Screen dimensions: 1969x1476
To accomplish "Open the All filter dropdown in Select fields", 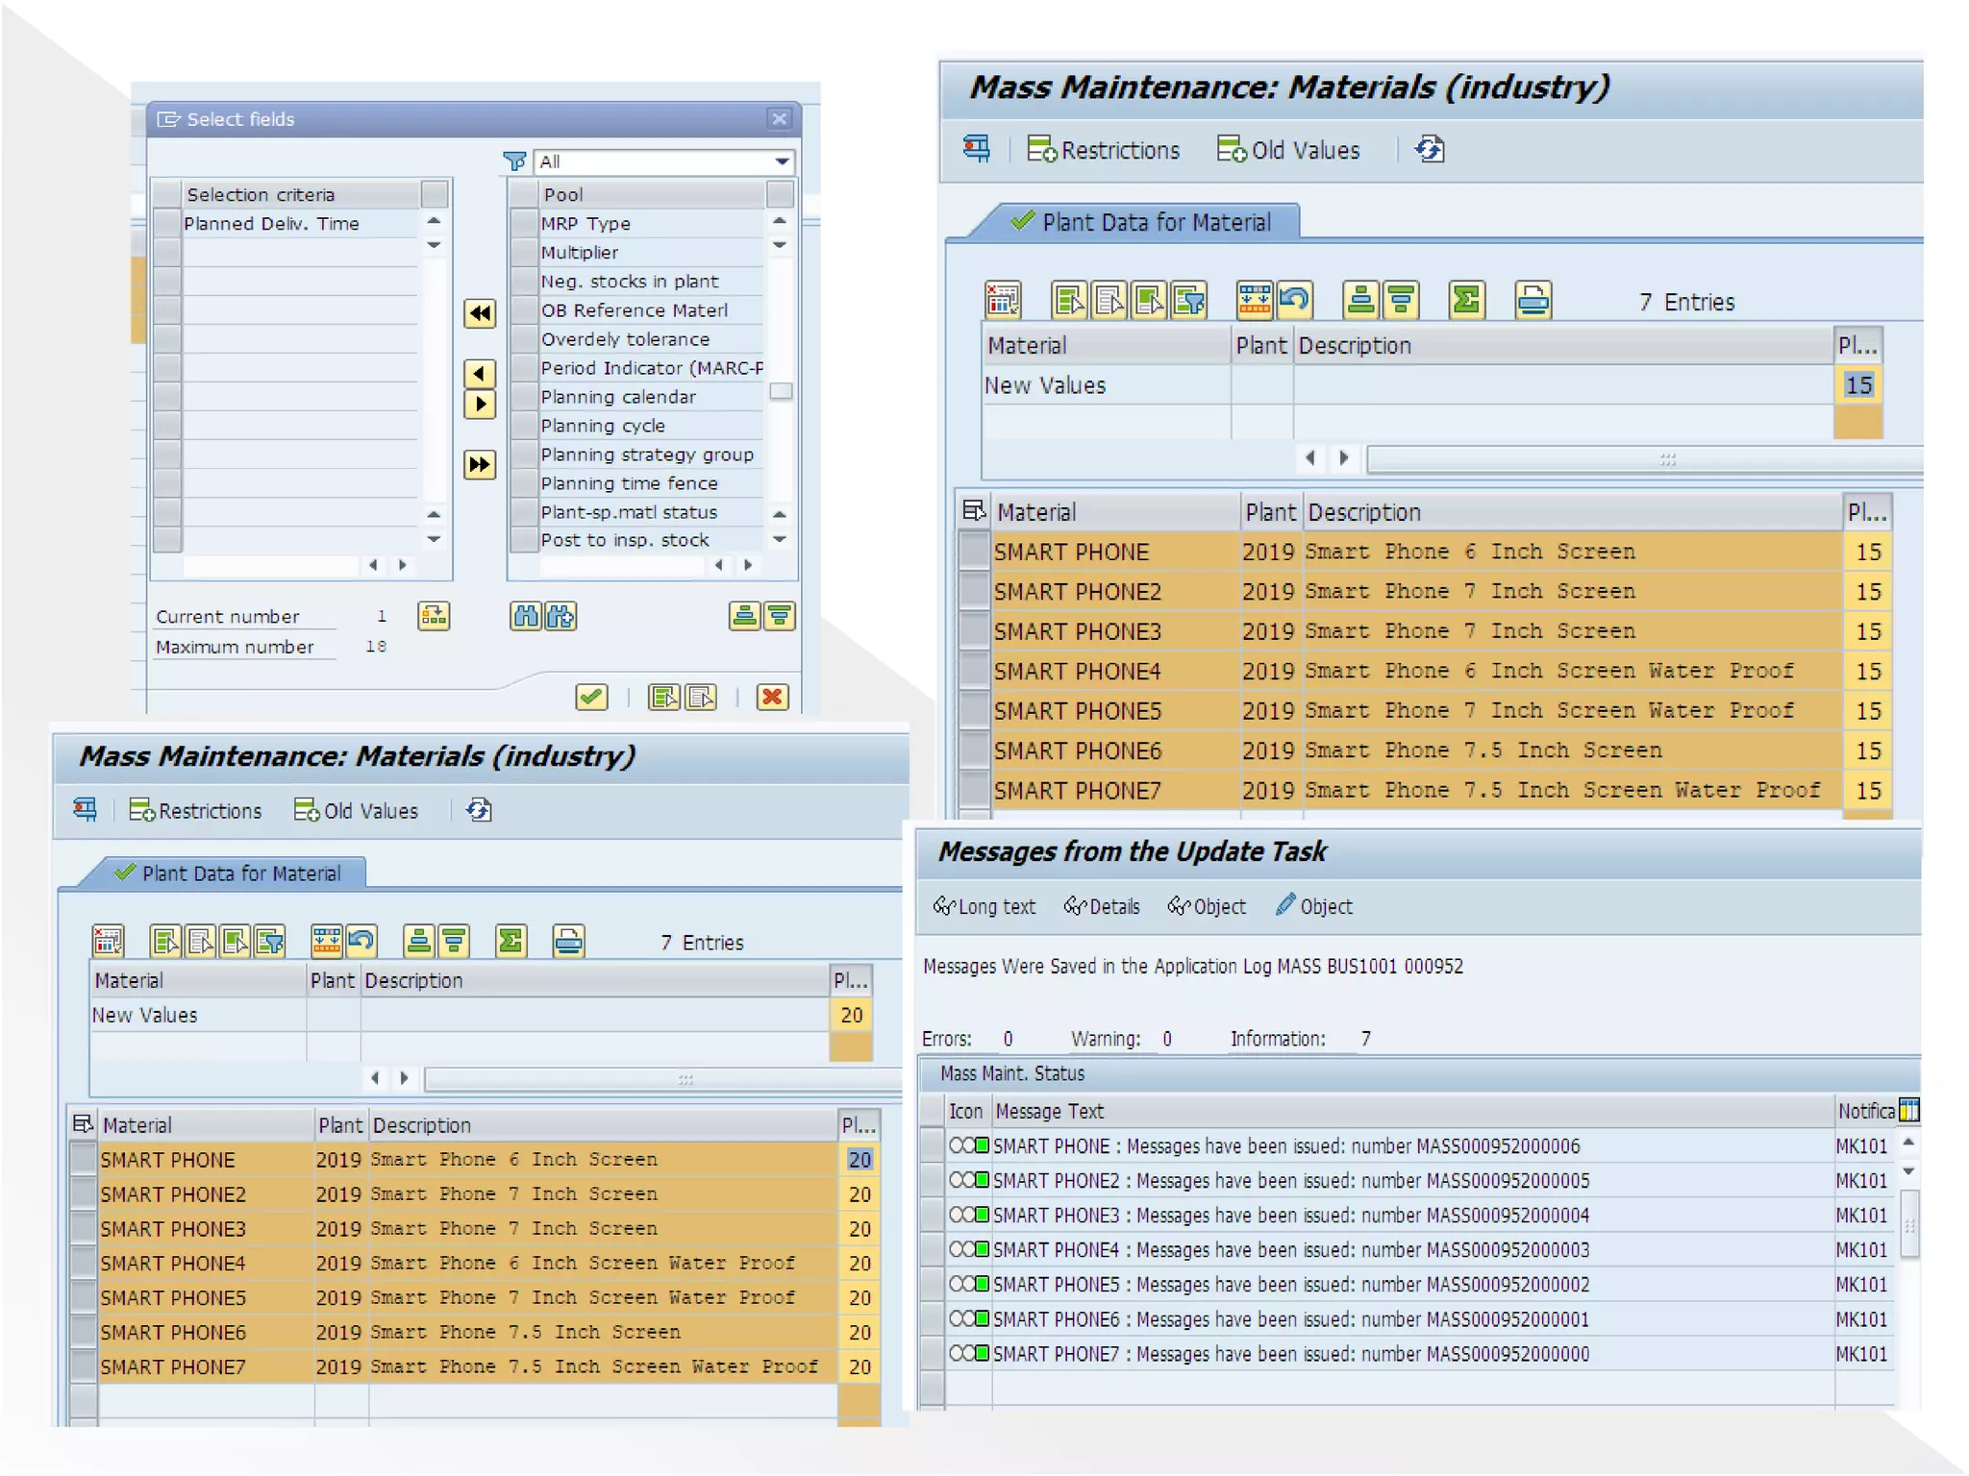I will [x=782, y=161].
